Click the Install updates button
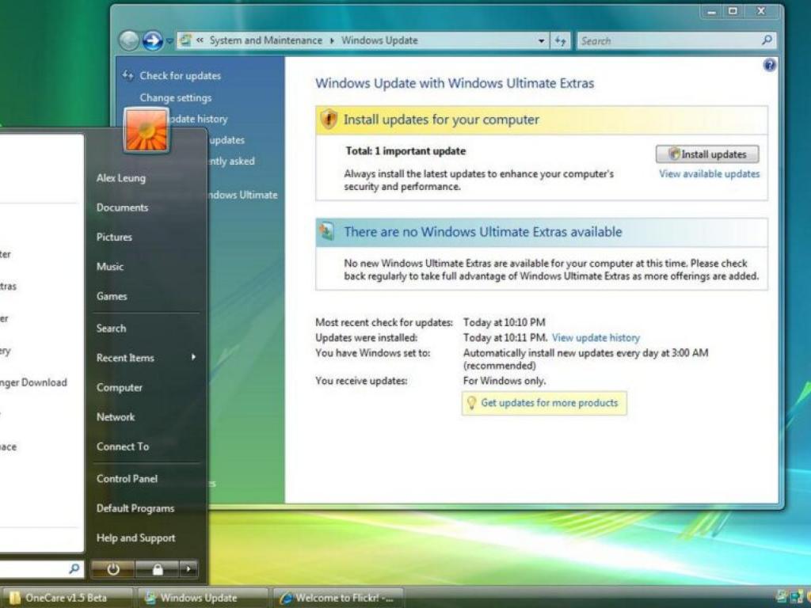This screenshot has width=811, height=608. tap(707, 154)
